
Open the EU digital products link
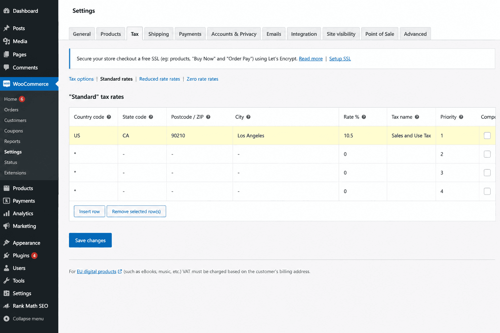(97, 271)
